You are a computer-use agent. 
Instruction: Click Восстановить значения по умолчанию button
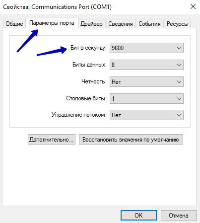(131, 140)
